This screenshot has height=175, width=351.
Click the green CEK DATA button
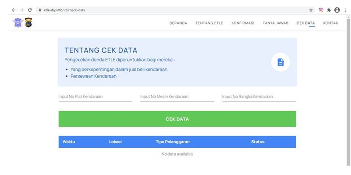coord(177,119)
